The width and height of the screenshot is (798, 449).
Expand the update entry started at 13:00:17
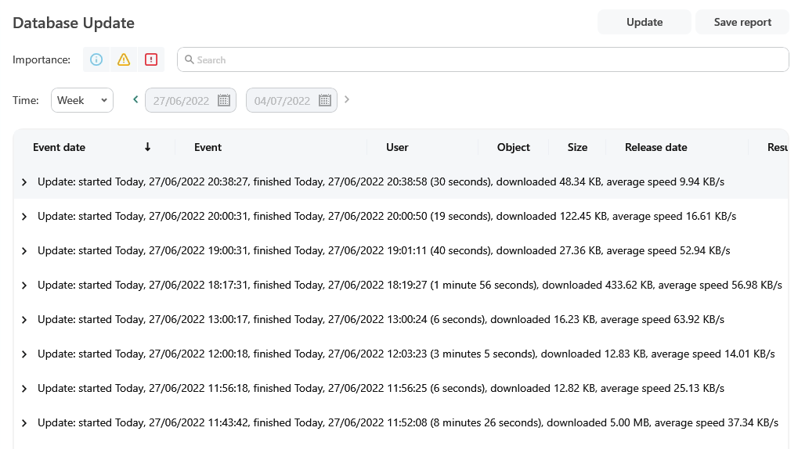24,320
